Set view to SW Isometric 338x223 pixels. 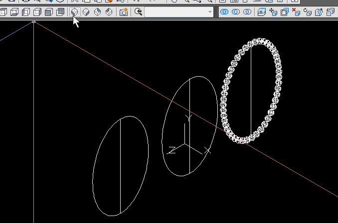75,11
